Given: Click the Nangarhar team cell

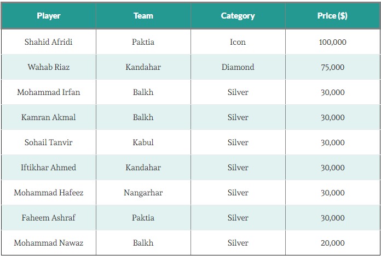Looking at the screenshot, I should [143, 193].
